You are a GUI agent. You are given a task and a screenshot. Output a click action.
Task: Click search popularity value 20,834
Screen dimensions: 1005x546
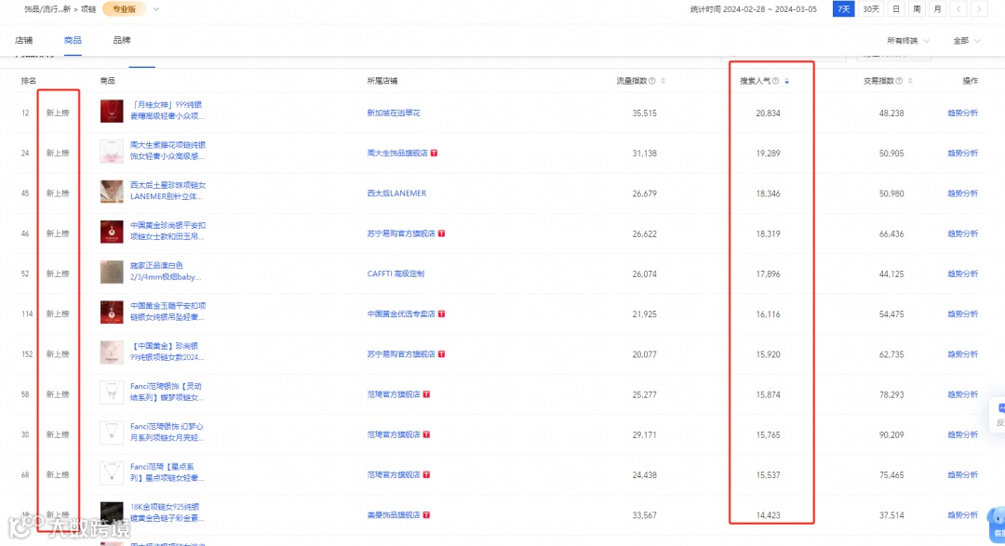768,113
